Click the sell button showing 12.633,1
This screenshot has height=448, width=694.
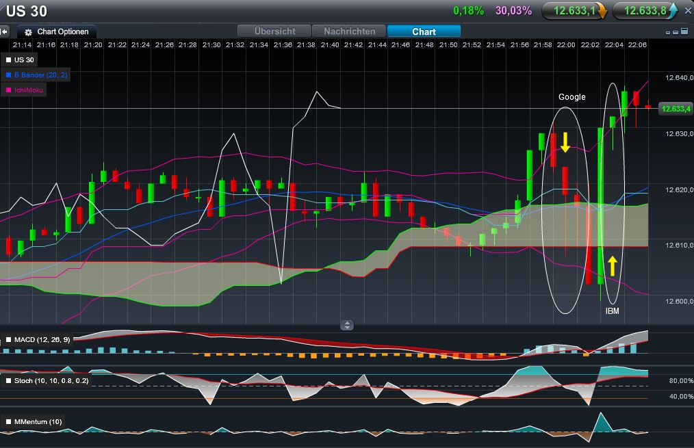point(574,10)
